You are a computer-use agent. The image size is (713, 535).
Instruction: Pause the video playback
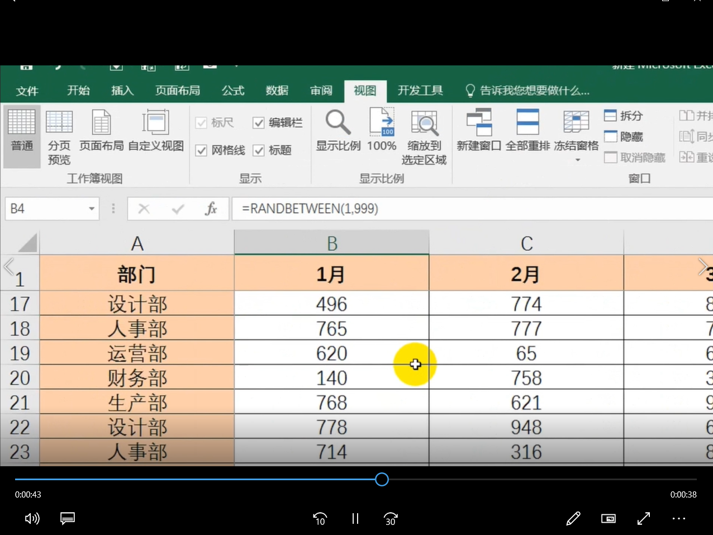355,519
